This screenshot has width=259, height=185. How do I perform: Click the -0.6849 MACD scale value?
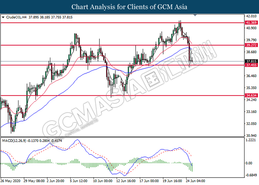click(251, 175)
